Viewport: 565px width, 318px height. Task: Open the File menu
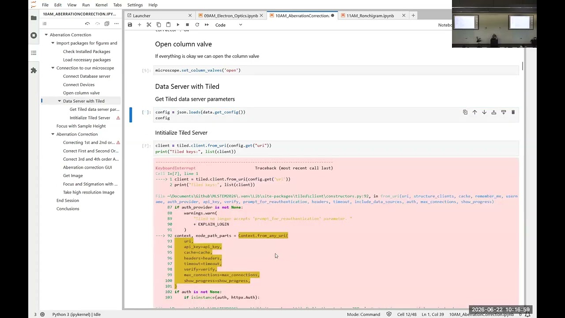[x=45, y=5]
